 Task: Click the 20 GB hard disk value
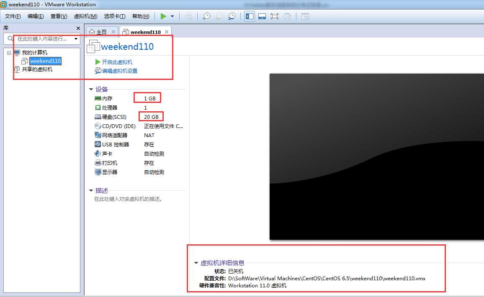(x=151, y=117)
